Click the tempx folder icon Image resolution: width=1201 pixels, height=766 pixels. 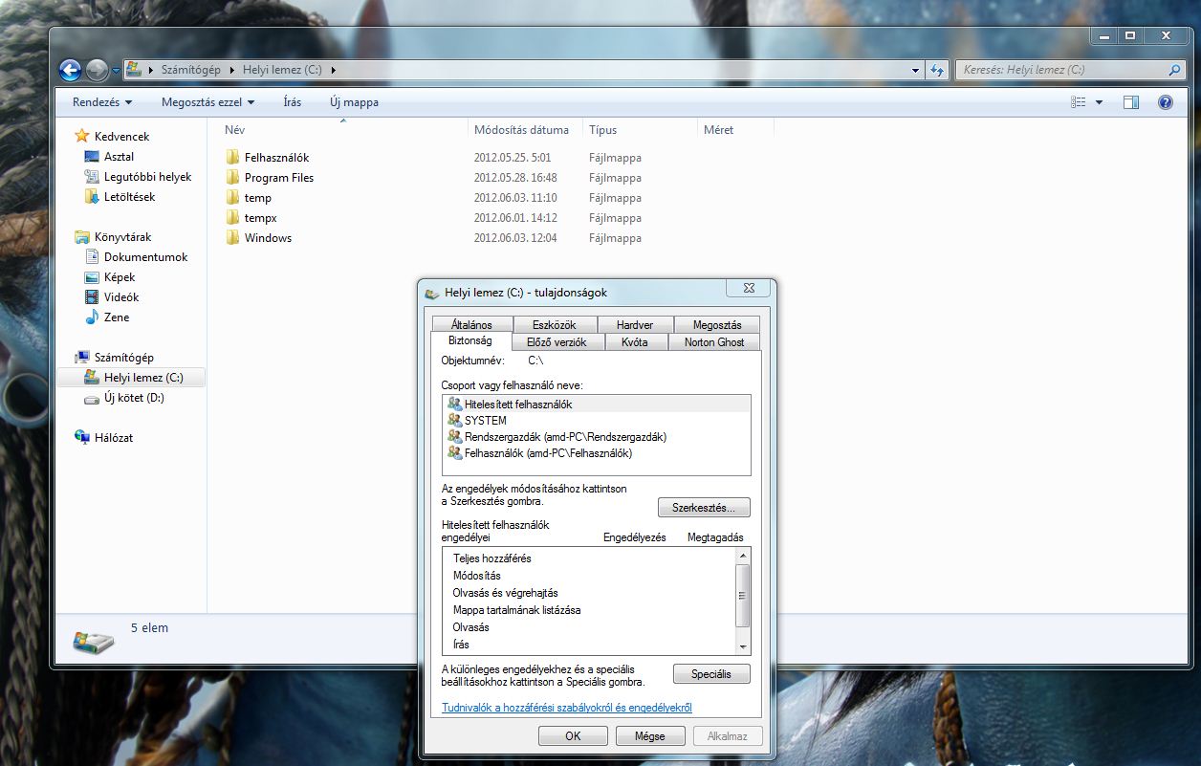[232, 218]
